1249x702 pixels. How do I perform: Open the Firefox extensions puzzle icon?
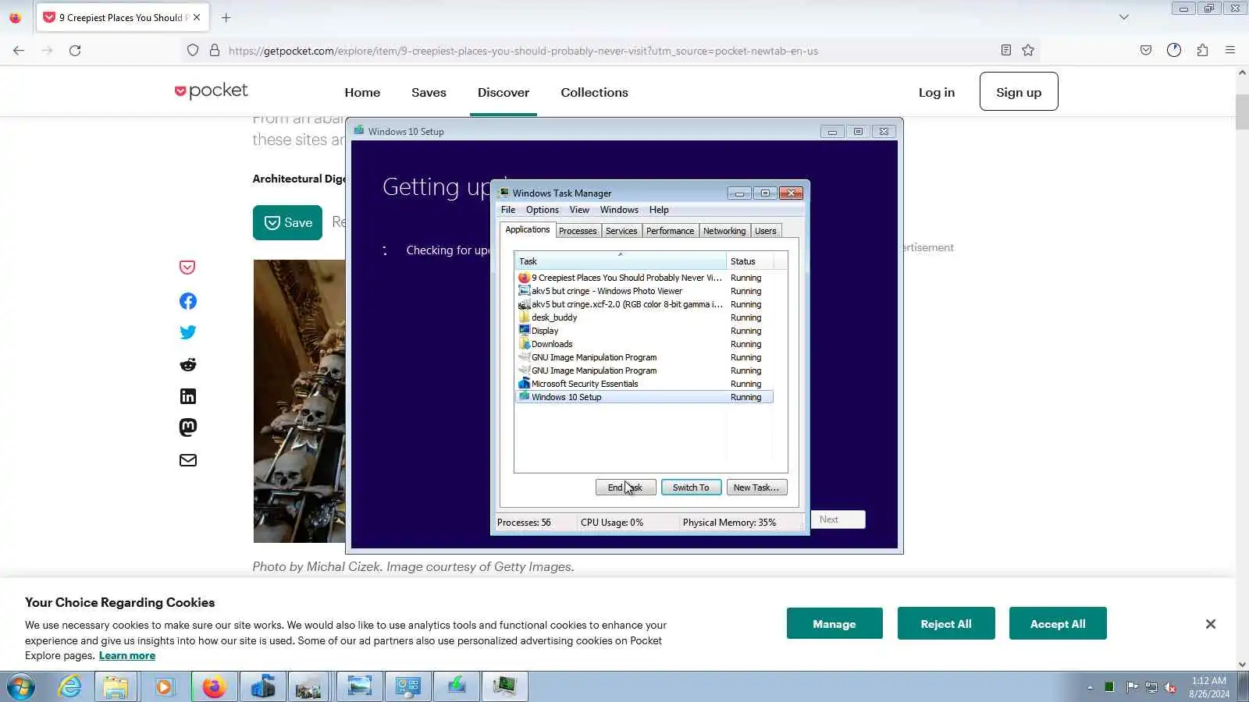tap(1202, 51)
